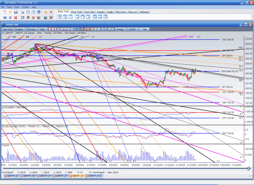This screenshot has height=185, width=254.
Task: Open the Precision dropdown
Action: 33,29
